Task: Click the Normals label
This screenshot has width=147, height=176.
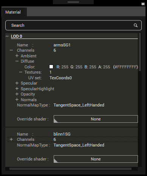Action: click(x=29, y=100)
